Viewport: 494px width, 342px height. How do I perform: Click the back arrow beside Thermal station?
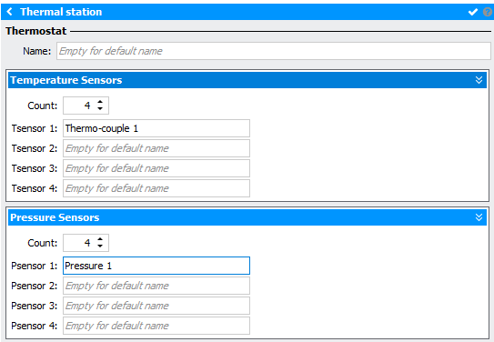[9, 12]
